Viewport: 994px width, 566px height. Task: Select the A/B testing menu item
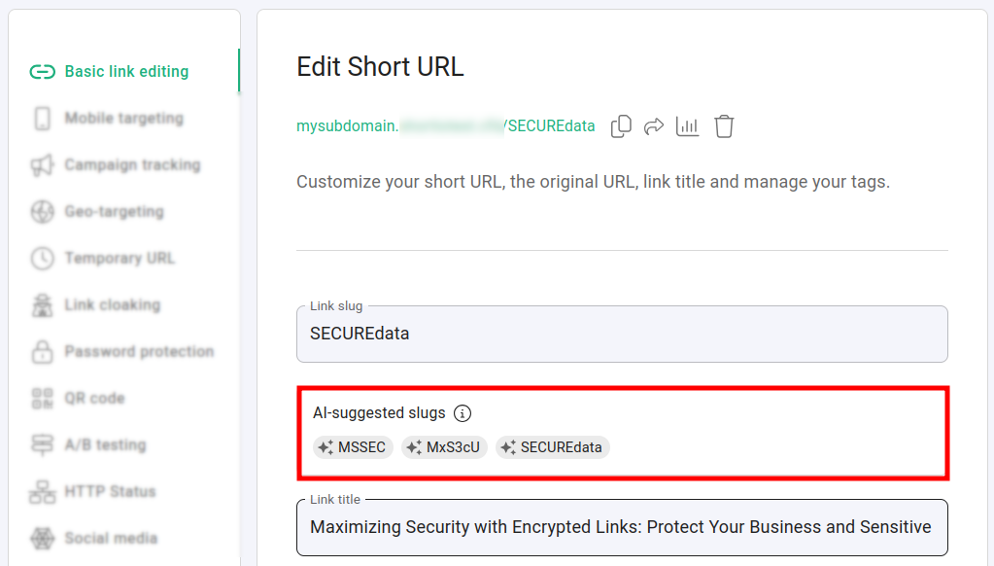coord(105,445)
